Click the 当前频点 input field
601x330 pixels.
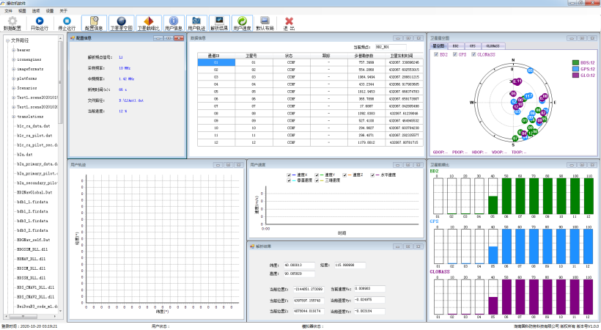pyautogui.click(x=390, y=47)
